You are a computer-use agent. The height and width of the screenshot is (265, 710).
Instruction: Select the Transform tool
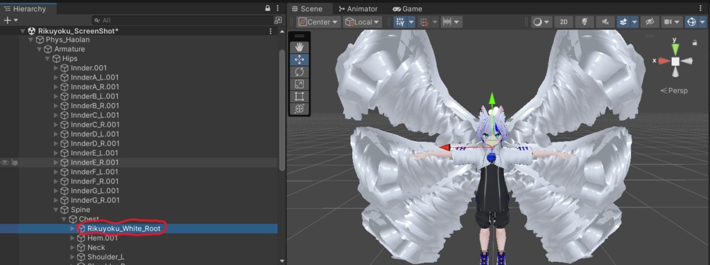click(x=300, y=108)
